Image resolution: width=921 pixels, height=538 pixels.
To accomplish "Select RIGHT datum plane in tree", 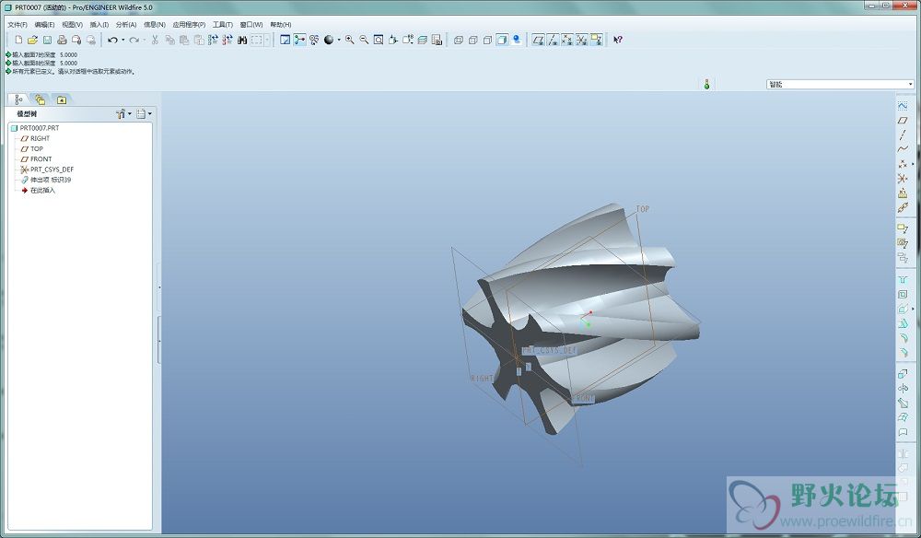I will coord(40,138).
